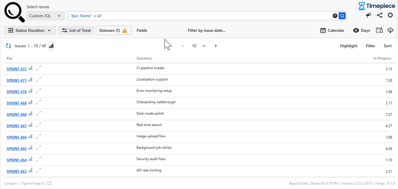
Task: Show bar chart for SPRINT-463
Action: pyautogui.click(x=30, y=171)
